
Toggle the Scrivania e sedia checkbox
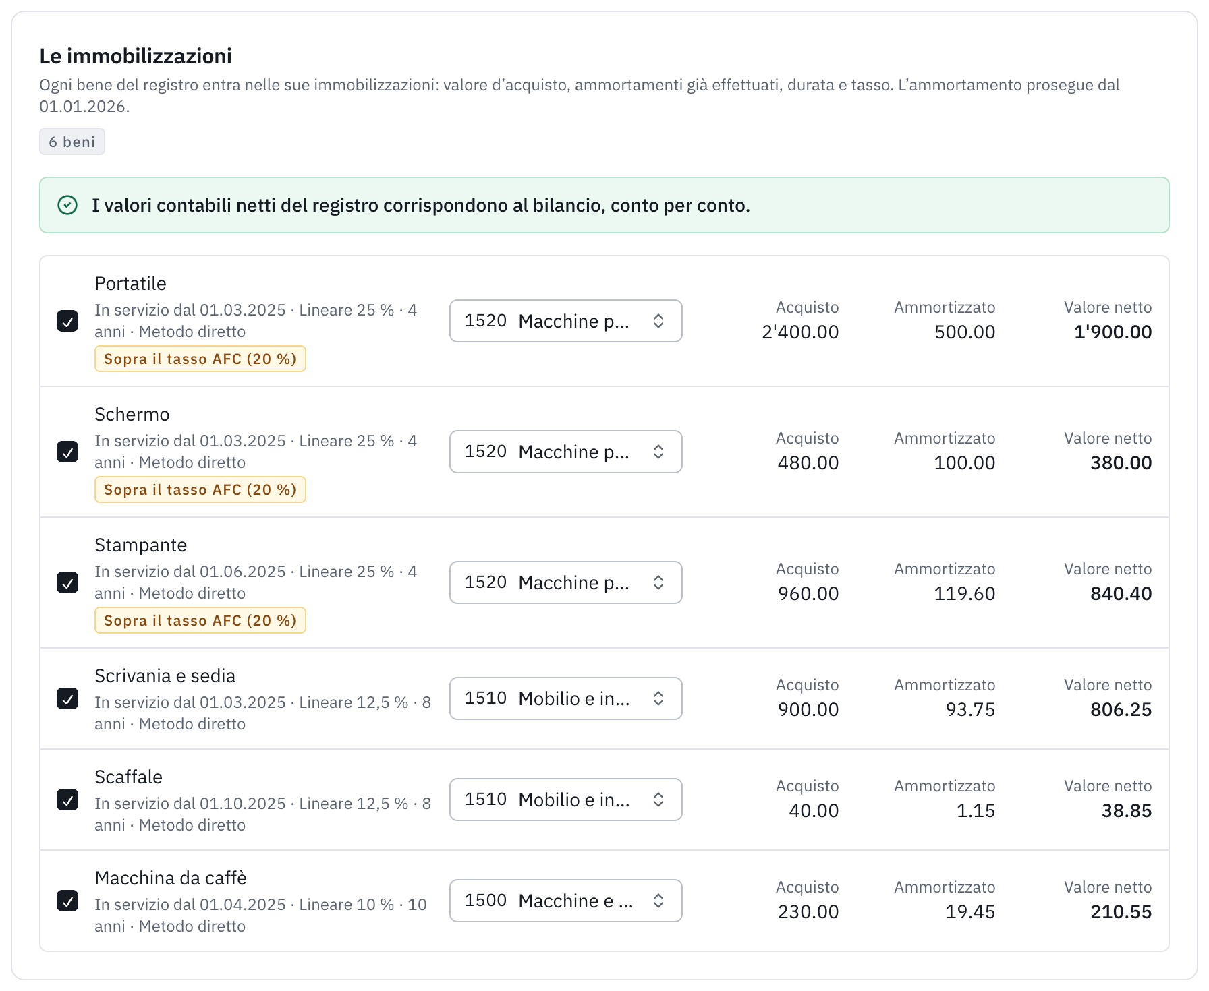67,698
